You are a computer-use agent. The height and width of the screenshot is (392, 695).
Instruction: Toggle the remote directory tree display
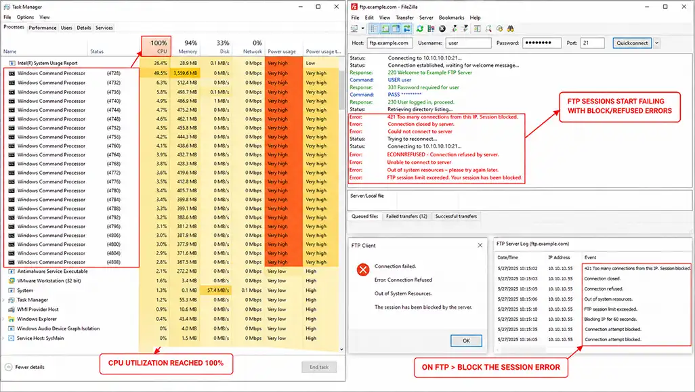[396, 28]
